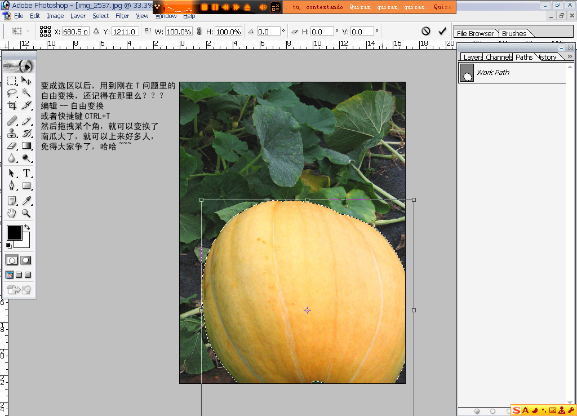577x416 pixels.
Task: Select the Dodge tool
Action: (x=26, y=158)
